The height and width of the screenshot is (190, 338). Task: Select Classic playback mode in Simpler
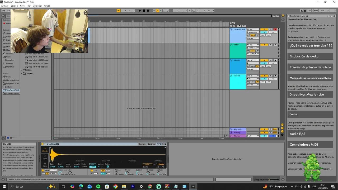tap(45, 150)
